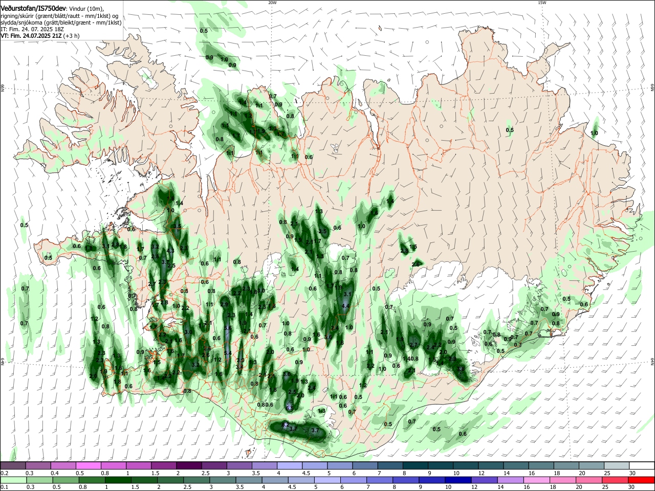
Task: Click the 15W longitude label on the upper map border
Action: point(542,3)
